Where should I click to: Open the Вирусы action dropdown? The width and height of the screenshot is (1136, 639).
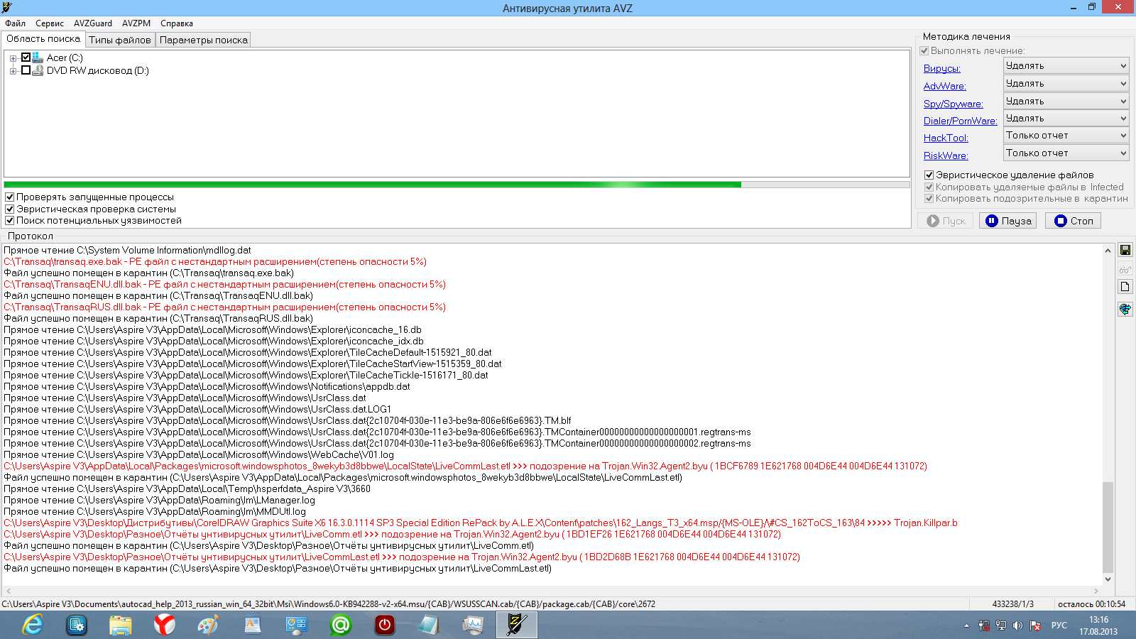(x=1066, y=66)
